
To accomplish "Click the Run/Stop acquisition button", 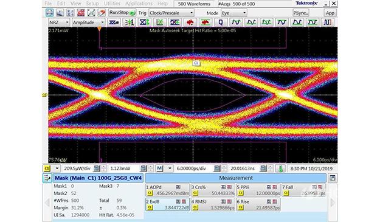I will tap(122, 13).
